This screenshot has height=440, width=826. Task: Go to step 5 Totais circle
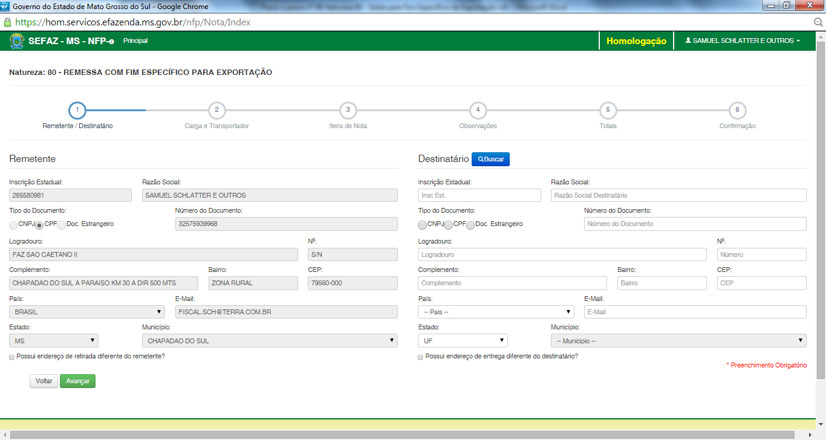[608, 110]
